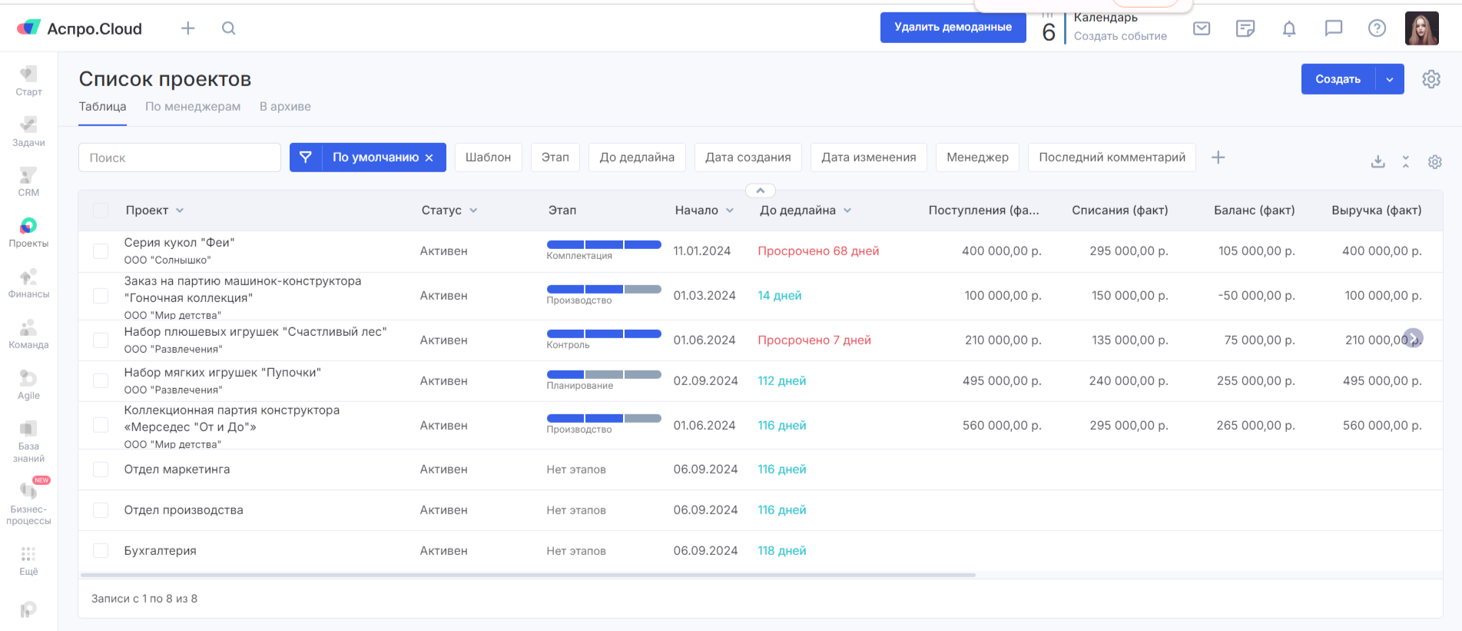Download the table via export icon

point(1377,161)
